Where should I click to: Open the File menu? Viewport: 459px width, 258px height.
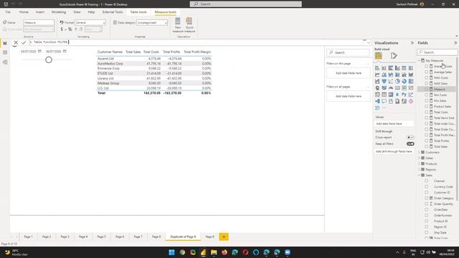[8, 12]
